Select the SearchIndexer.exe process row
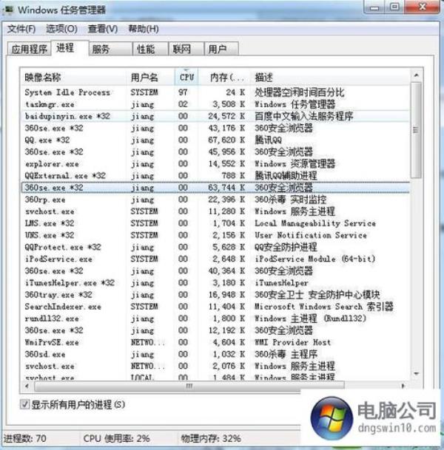The width and height of the screenshot is (444, 450). [215, 307]
